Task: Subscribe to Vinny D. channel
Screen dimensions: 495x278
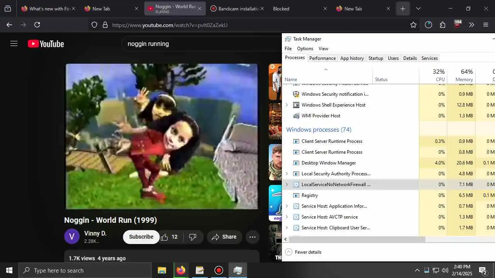Action: (x=141, y=237)
